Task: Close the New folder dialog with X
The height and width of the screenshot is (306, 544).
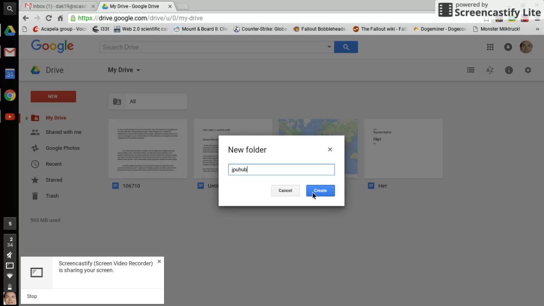Action: [x=330, y=150]
